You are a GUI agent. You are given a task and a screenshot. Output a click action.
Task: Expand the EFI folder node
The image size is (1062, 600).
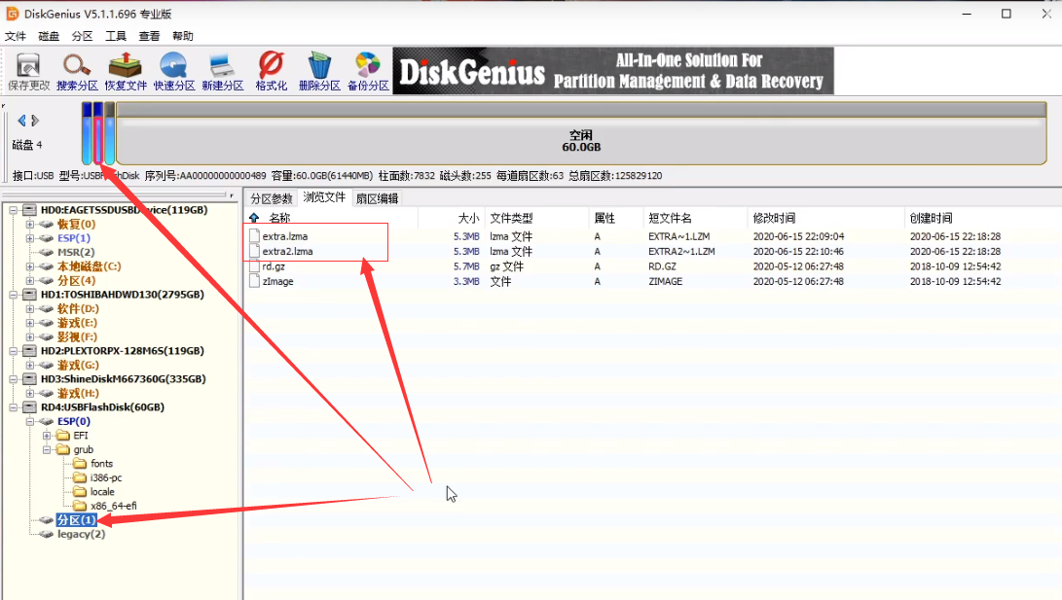(x=47, y=436)
